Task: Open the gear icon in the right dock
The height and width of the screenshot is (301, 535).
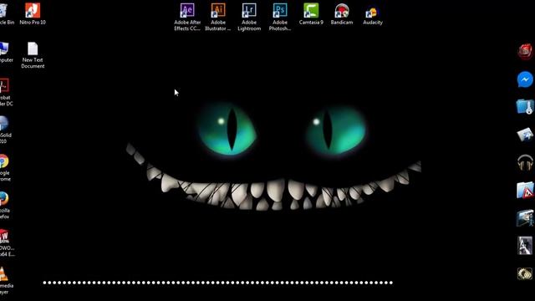Action: [525, 273]
